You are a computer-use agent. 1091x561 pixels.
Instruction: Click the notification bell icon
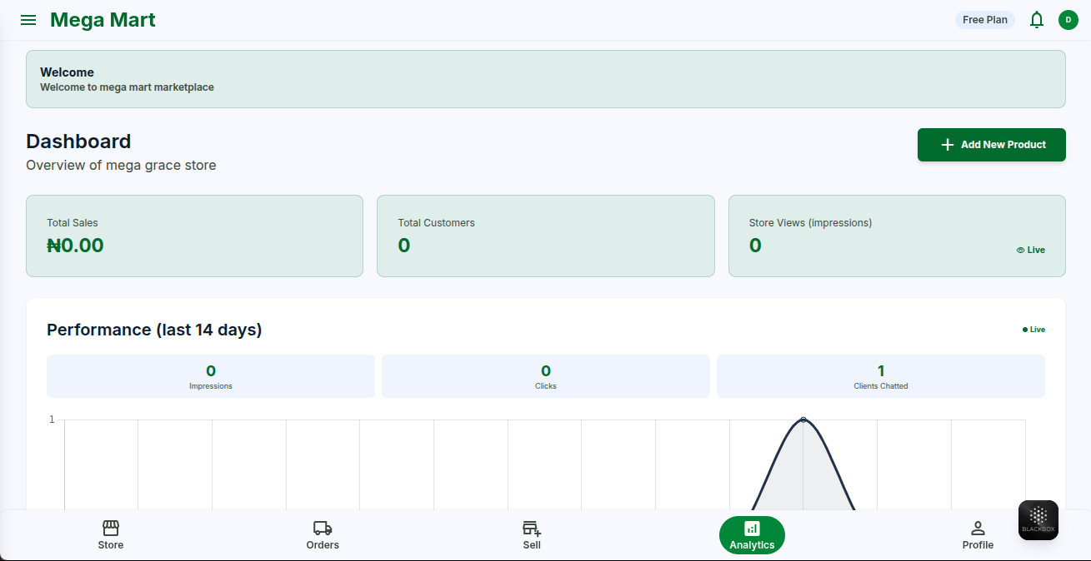tap(1037, 20)
